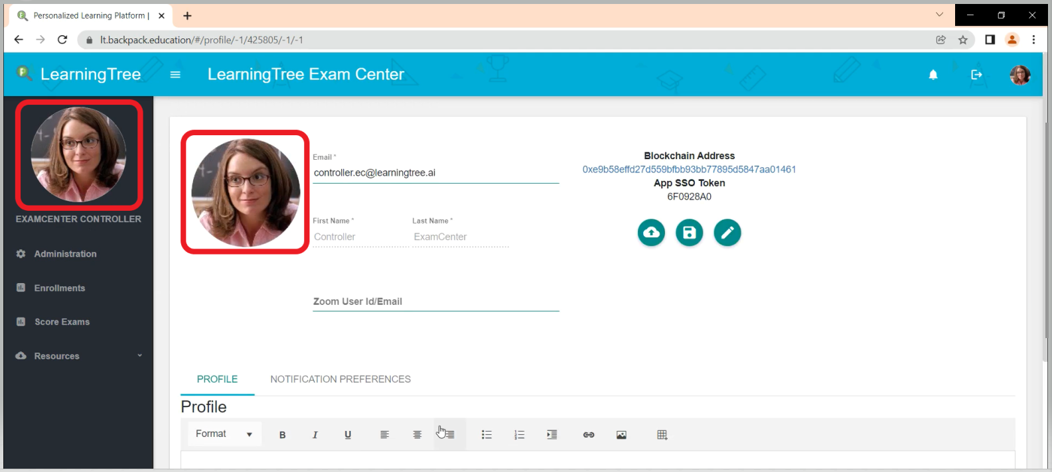
Task: Insert a link in the editor toolbar
Action: (x=588, y=435)
